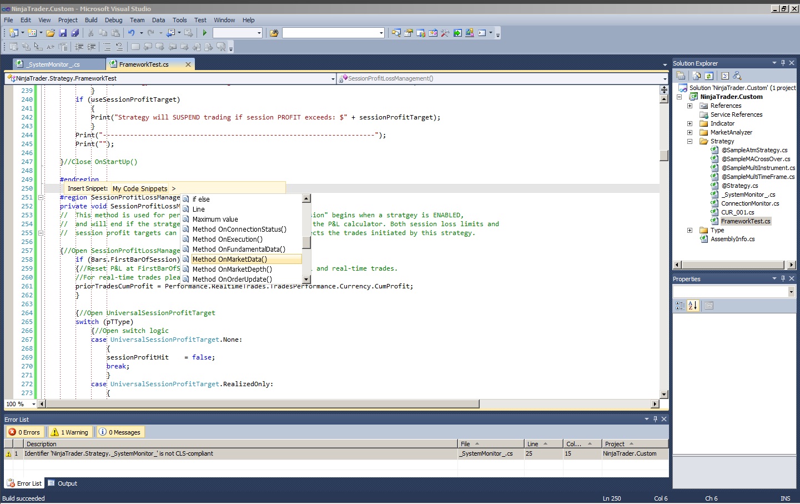Open the Debug menu

113,20
